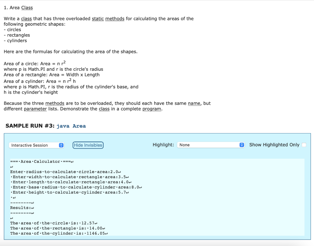This screenshot has width=314, height=246.
Task: Click the java Area command text
Action: [71, 126]
